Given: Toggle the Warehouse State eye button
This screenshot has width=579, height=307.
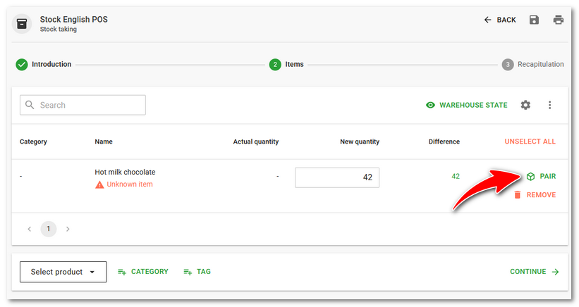Looking at the screenshot, I should (x=467, y=105).
